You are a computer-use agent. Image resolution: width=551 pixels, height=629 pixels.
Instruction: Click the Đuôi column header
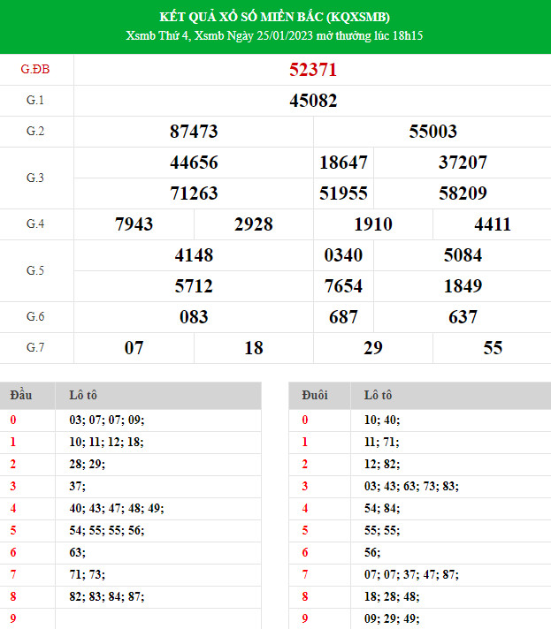(x=315, y=395)
